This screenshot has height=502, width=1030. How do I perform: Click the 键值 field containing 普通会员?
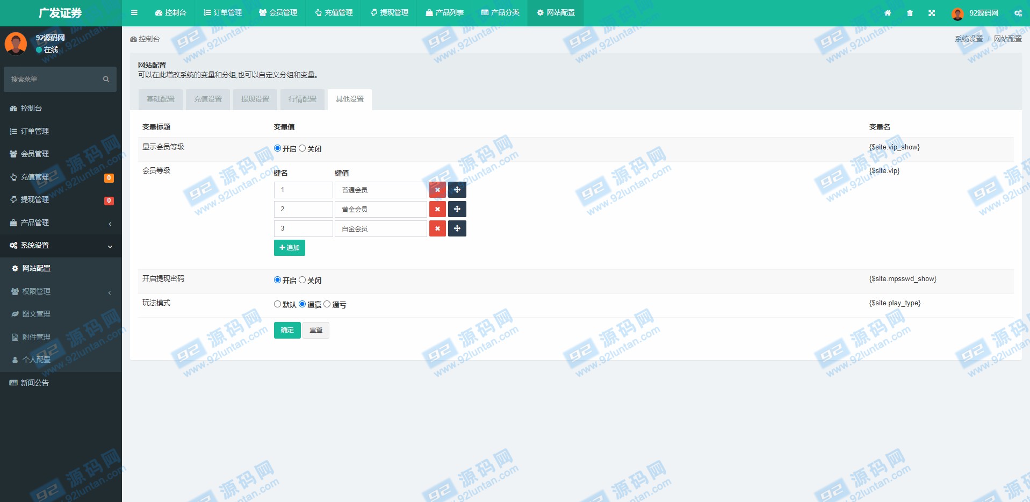[381, 190]
